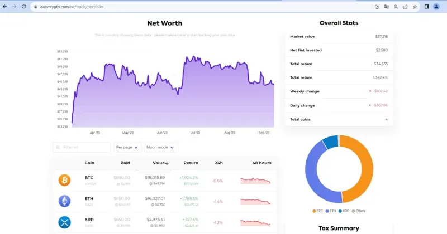
Task: Click the padlock site info icon
Action: point(35,7)
